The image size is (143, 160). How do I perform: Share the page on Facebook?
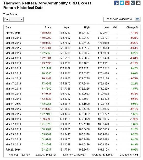coord(116,3)
